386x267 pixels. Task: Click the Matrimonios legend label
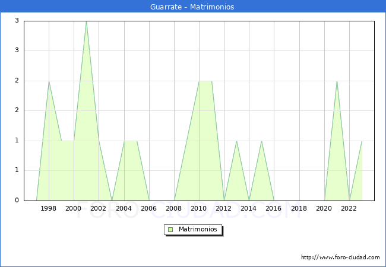pos(198,229)
